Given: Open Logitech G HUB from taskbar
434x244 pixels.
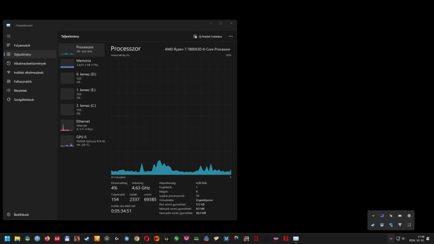Looking at the screenshot, I should (117, 239).
